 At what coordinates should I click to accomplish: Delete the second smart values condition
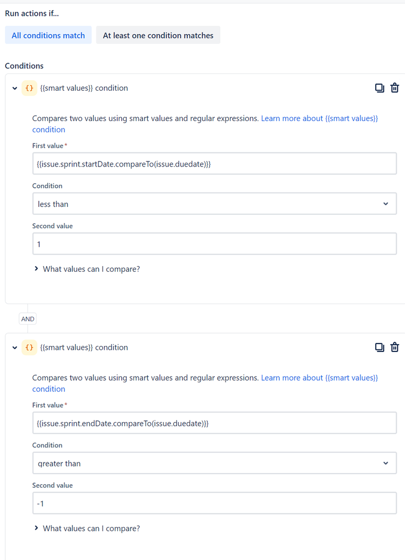pos(395,348)
